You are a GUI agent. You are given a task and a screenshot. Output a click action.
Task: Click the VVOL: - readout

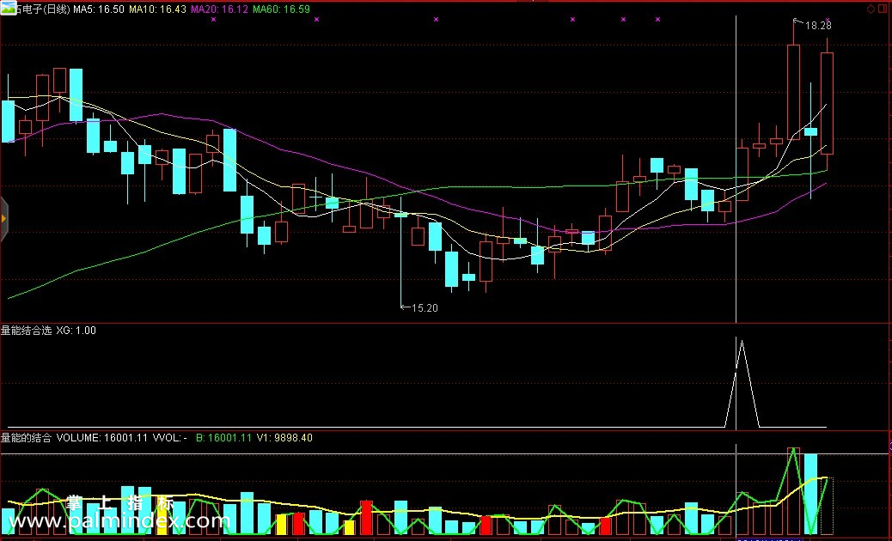(169, 438)
